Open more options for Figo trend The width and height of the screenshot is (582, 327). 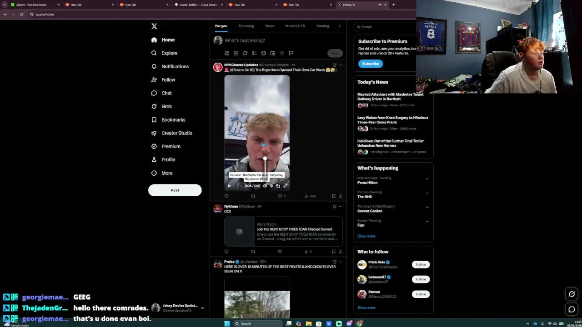427,222
